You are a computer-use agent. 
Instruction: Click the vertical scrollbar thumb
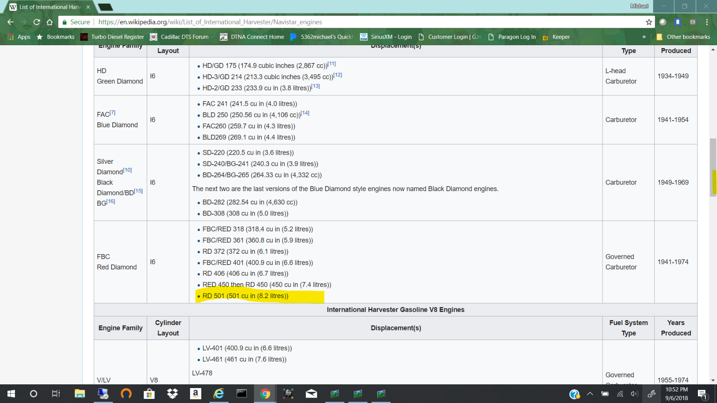click(713, 167)
